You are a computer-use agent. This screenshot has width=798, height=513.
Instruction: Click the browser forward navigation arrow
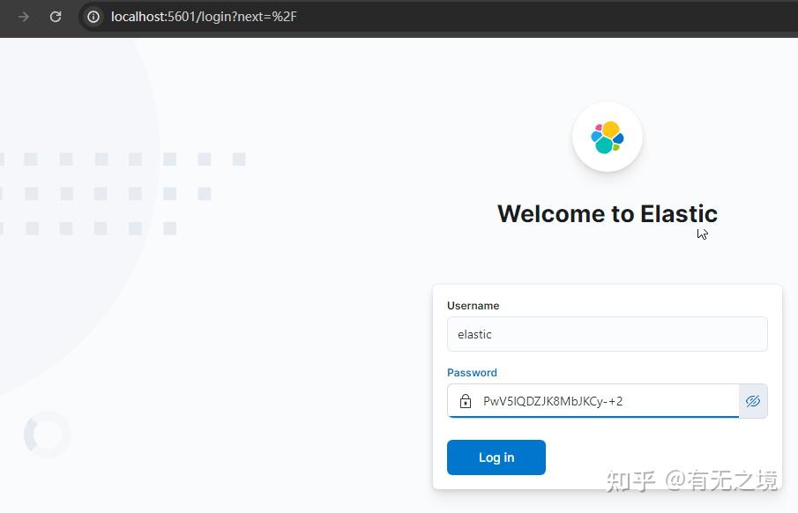point(24,17)
